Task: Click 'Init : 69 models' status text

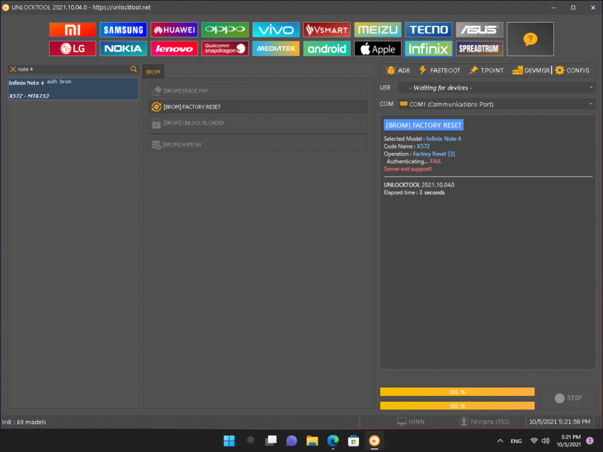Action: click(25, 422)
